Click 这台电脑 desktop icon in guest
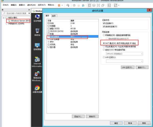The width and height of the screenshot is (153, 127). point(37,18)
